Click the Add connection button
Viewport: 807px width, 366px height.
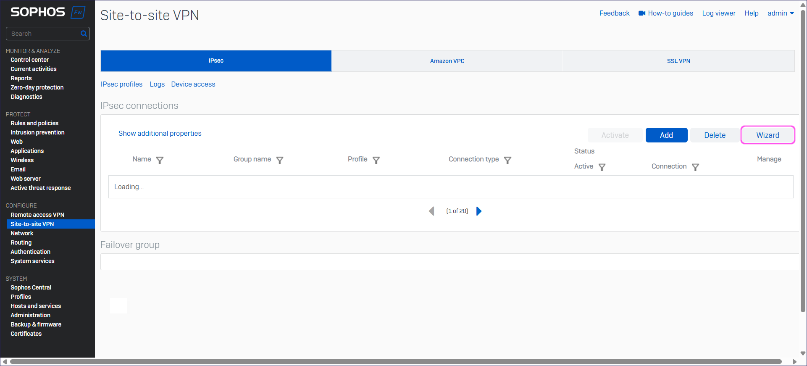(x=666, y=135)
